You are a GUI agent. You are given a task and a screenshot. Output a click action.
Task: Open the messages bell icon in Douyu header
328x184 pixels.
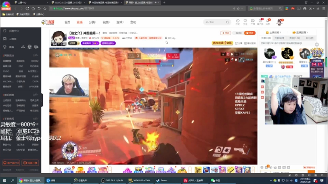click(268, 22)
